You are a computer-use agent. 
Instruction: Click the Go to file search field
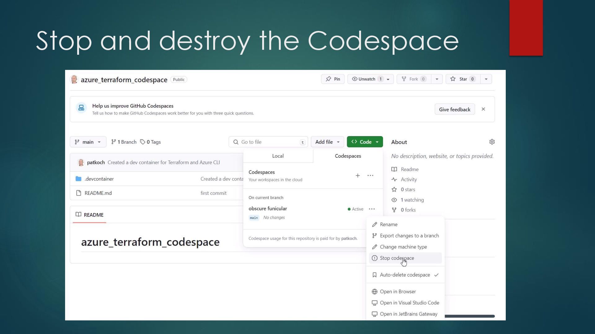[268, 142]
